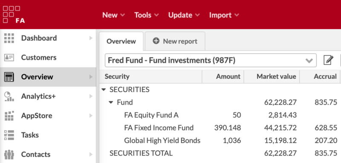Expand the Contacts submenu arrow
Image resolution: width=341 pixels, height=163 pixels.
coord(91,154)
